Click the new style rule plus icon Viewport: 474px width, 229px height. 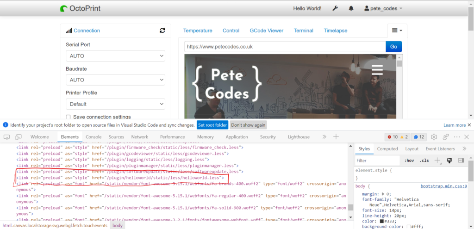[x=437, y=161]
